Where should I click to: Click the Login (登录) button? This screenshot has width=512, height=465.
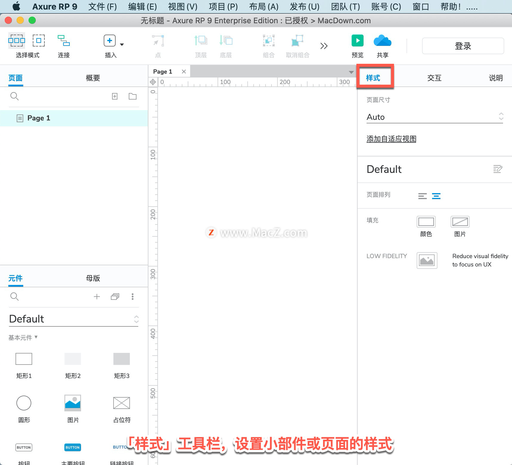[463, 46]
